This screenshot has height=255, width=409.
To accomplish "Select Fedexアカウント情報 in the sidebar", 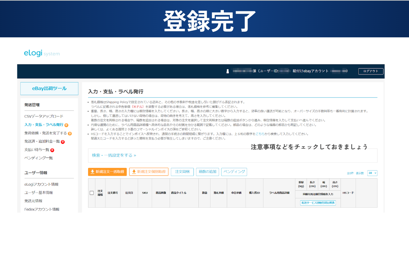I will point(42,209).
